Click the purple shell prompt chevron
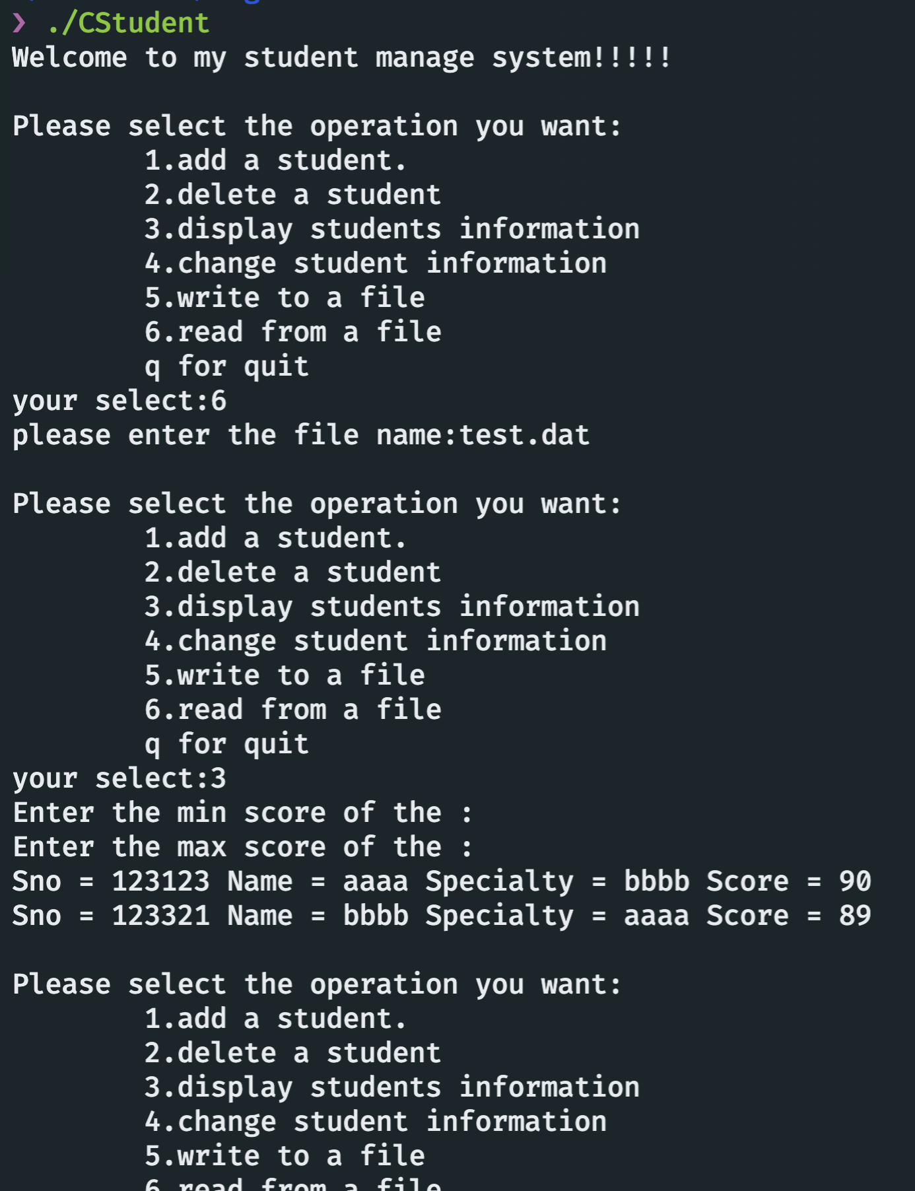 click(19, 23)
